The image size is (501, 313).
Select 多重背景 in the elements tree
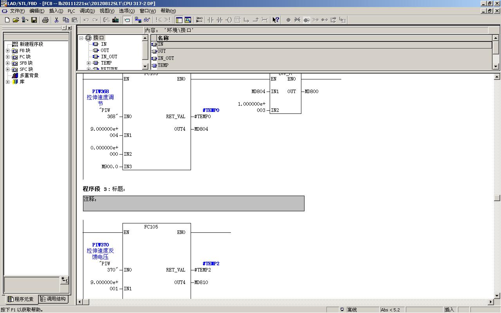point(29,76)
